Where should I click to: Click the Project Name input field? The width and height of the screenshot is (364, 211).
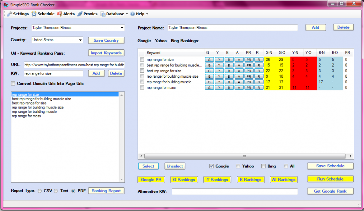(232, 28)
